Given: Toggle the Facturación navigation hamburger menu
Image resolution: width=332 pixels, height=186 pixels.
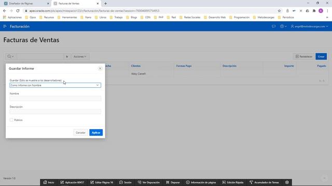Looking at the screenshot, I should pyautogui.click(x=5, y=26).
